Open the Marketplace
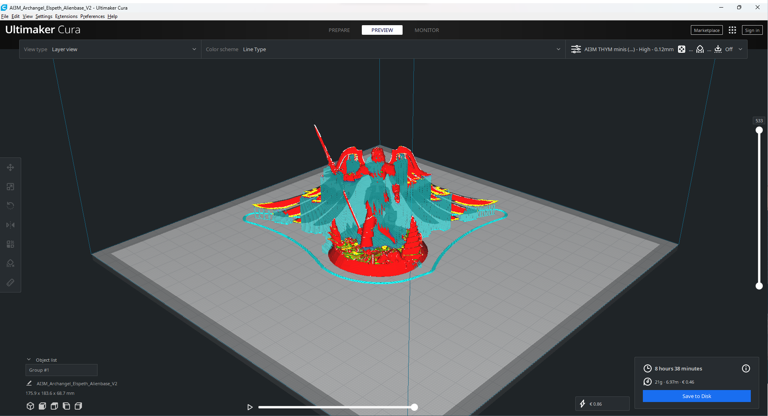768x416 pixels. tap(707, 30)
